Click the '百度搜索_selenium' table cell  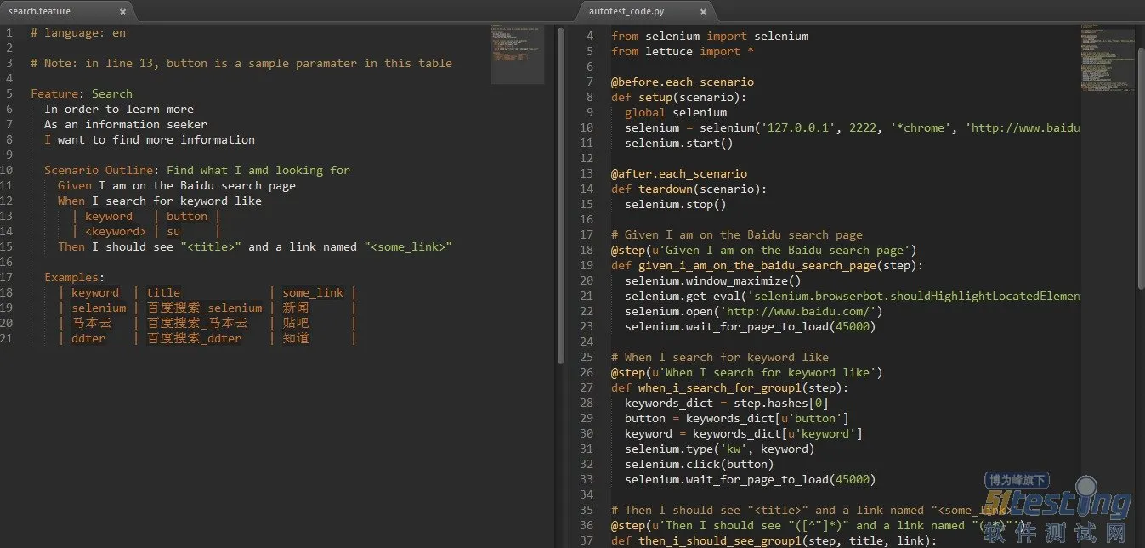coord(205,308)
